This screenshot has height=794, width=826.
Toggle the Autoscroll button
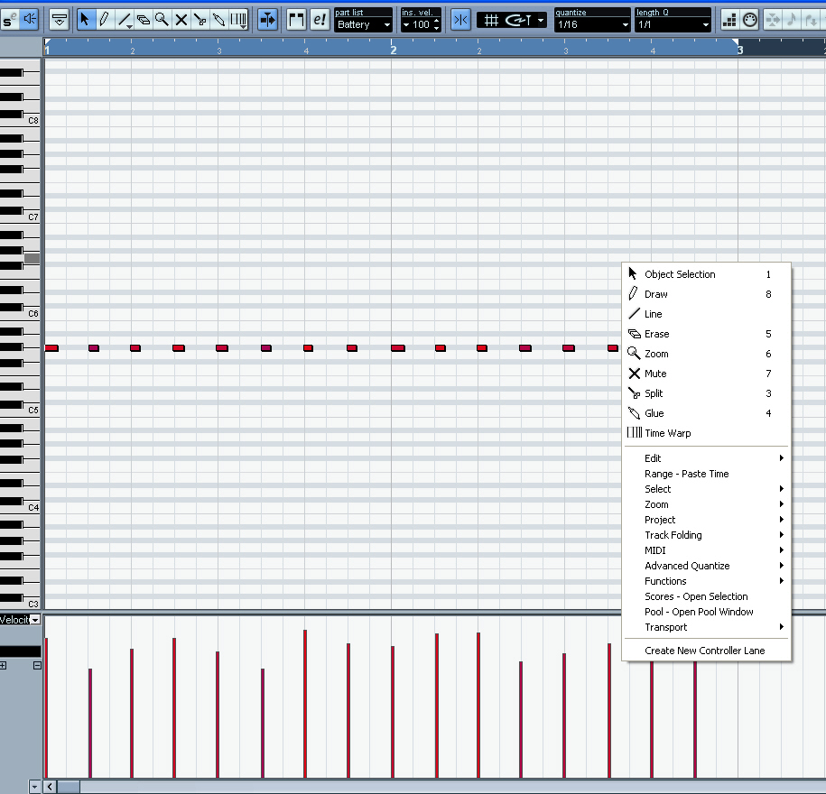pos(267,20)
